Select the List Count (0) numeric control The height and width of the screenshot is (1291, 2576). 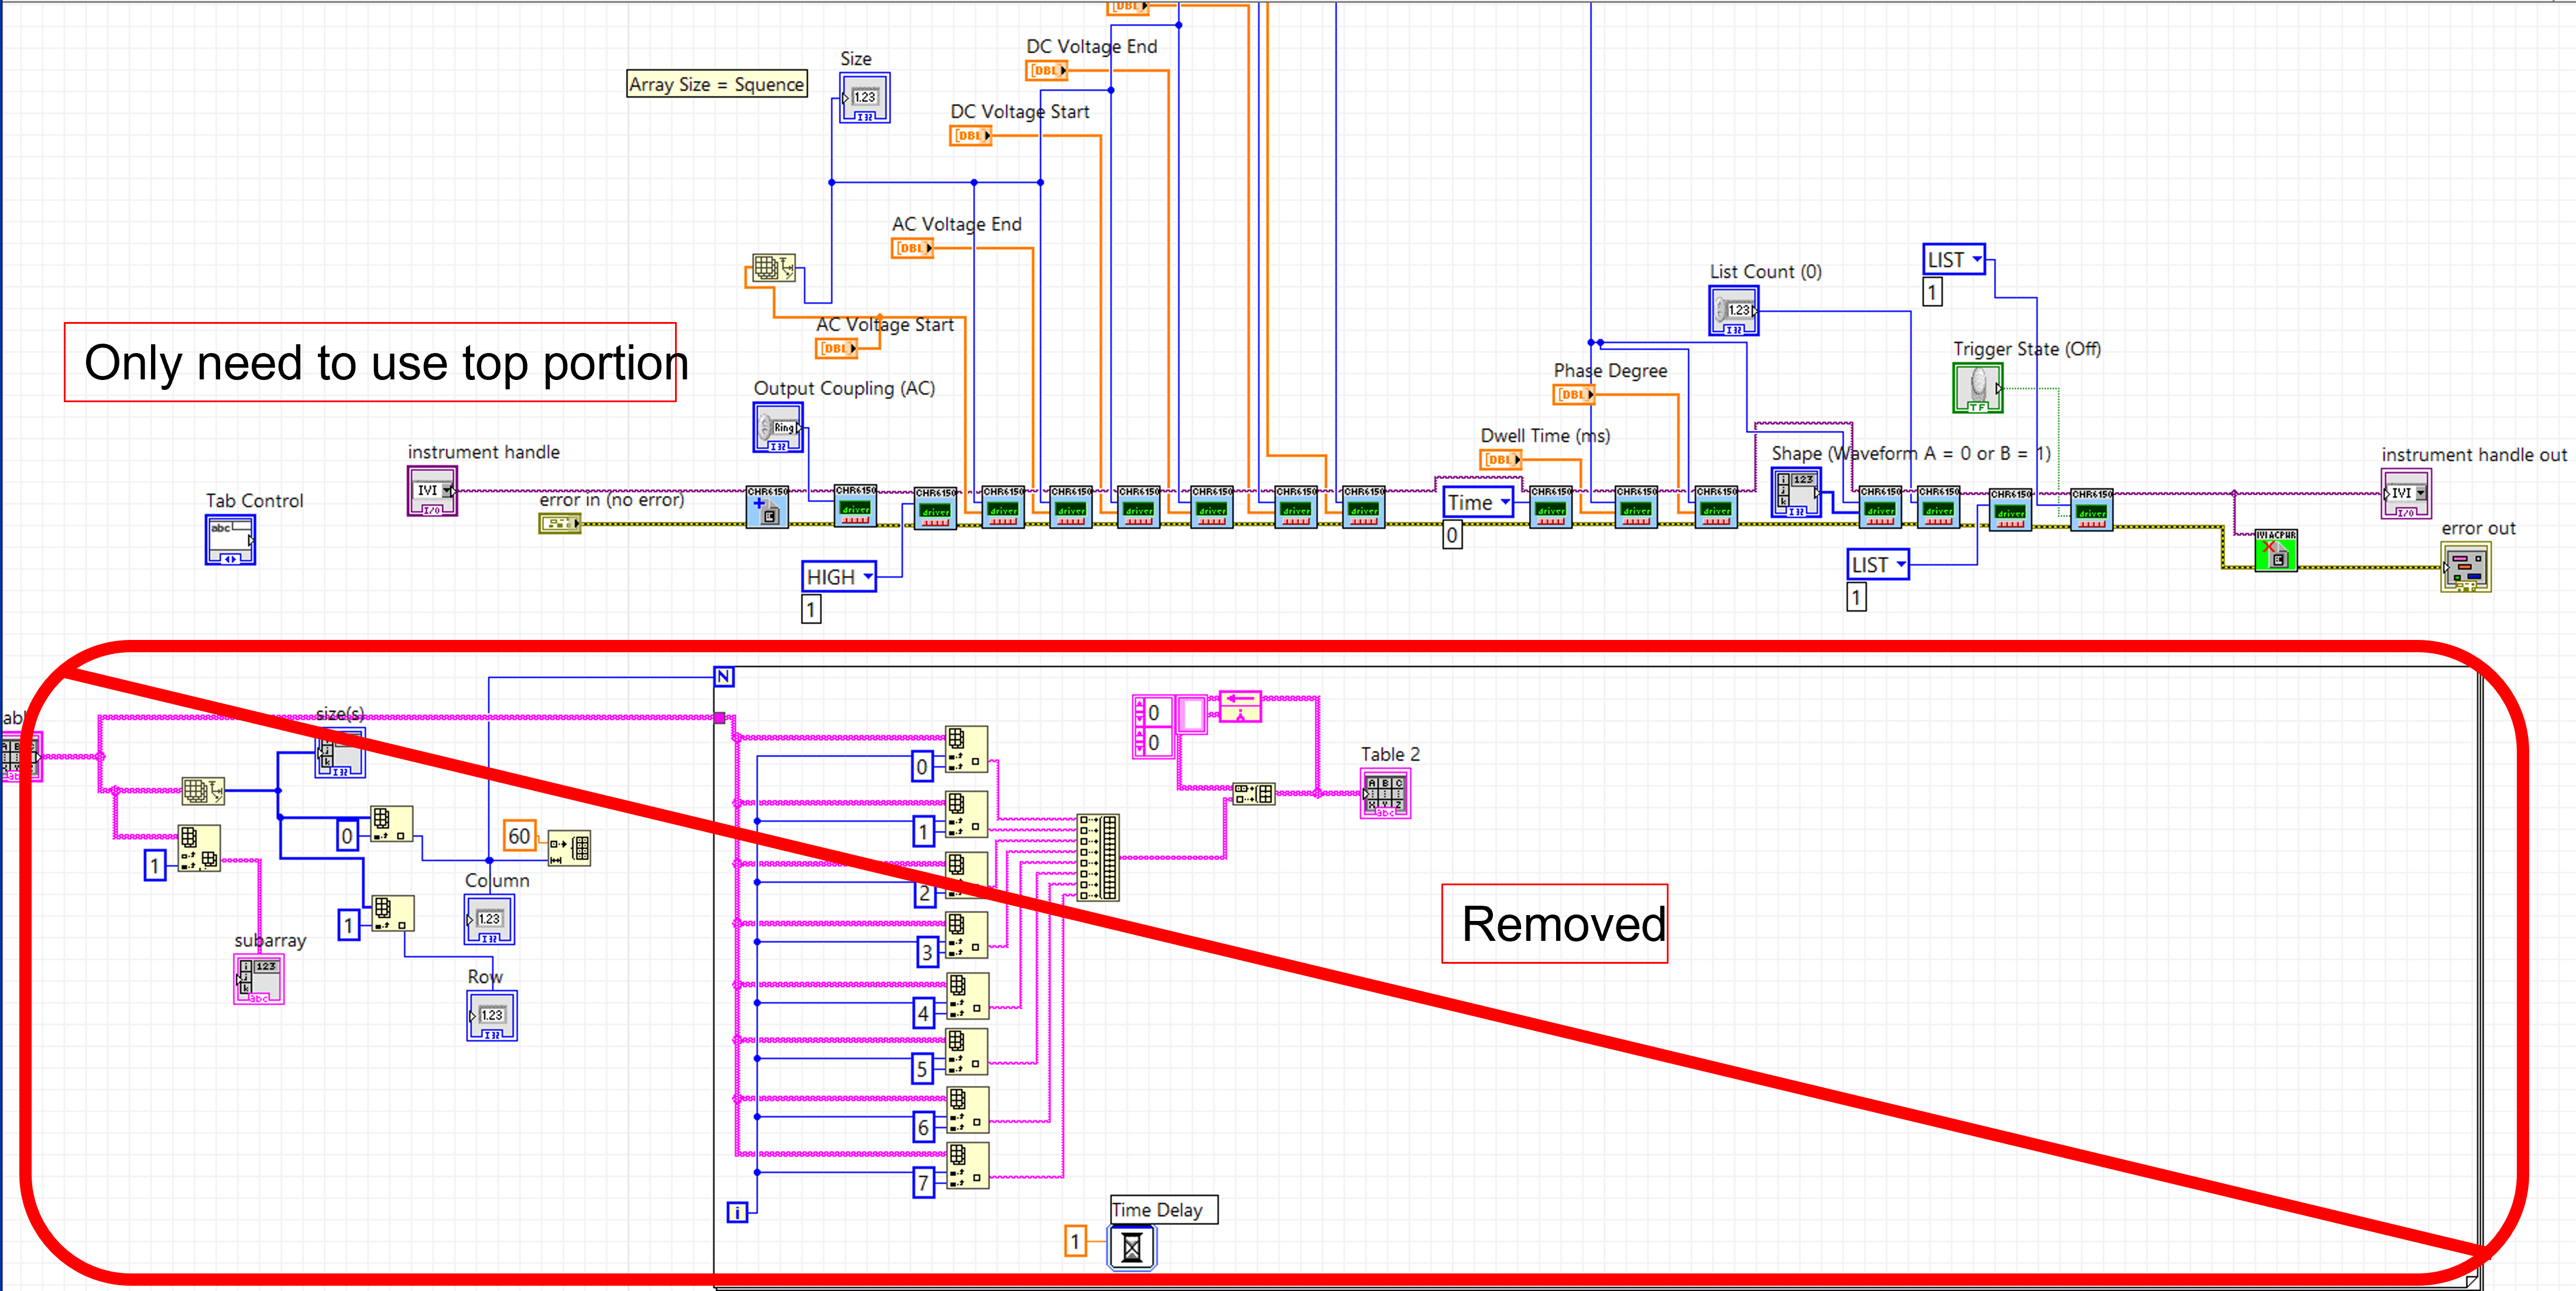coord(1733,310)
